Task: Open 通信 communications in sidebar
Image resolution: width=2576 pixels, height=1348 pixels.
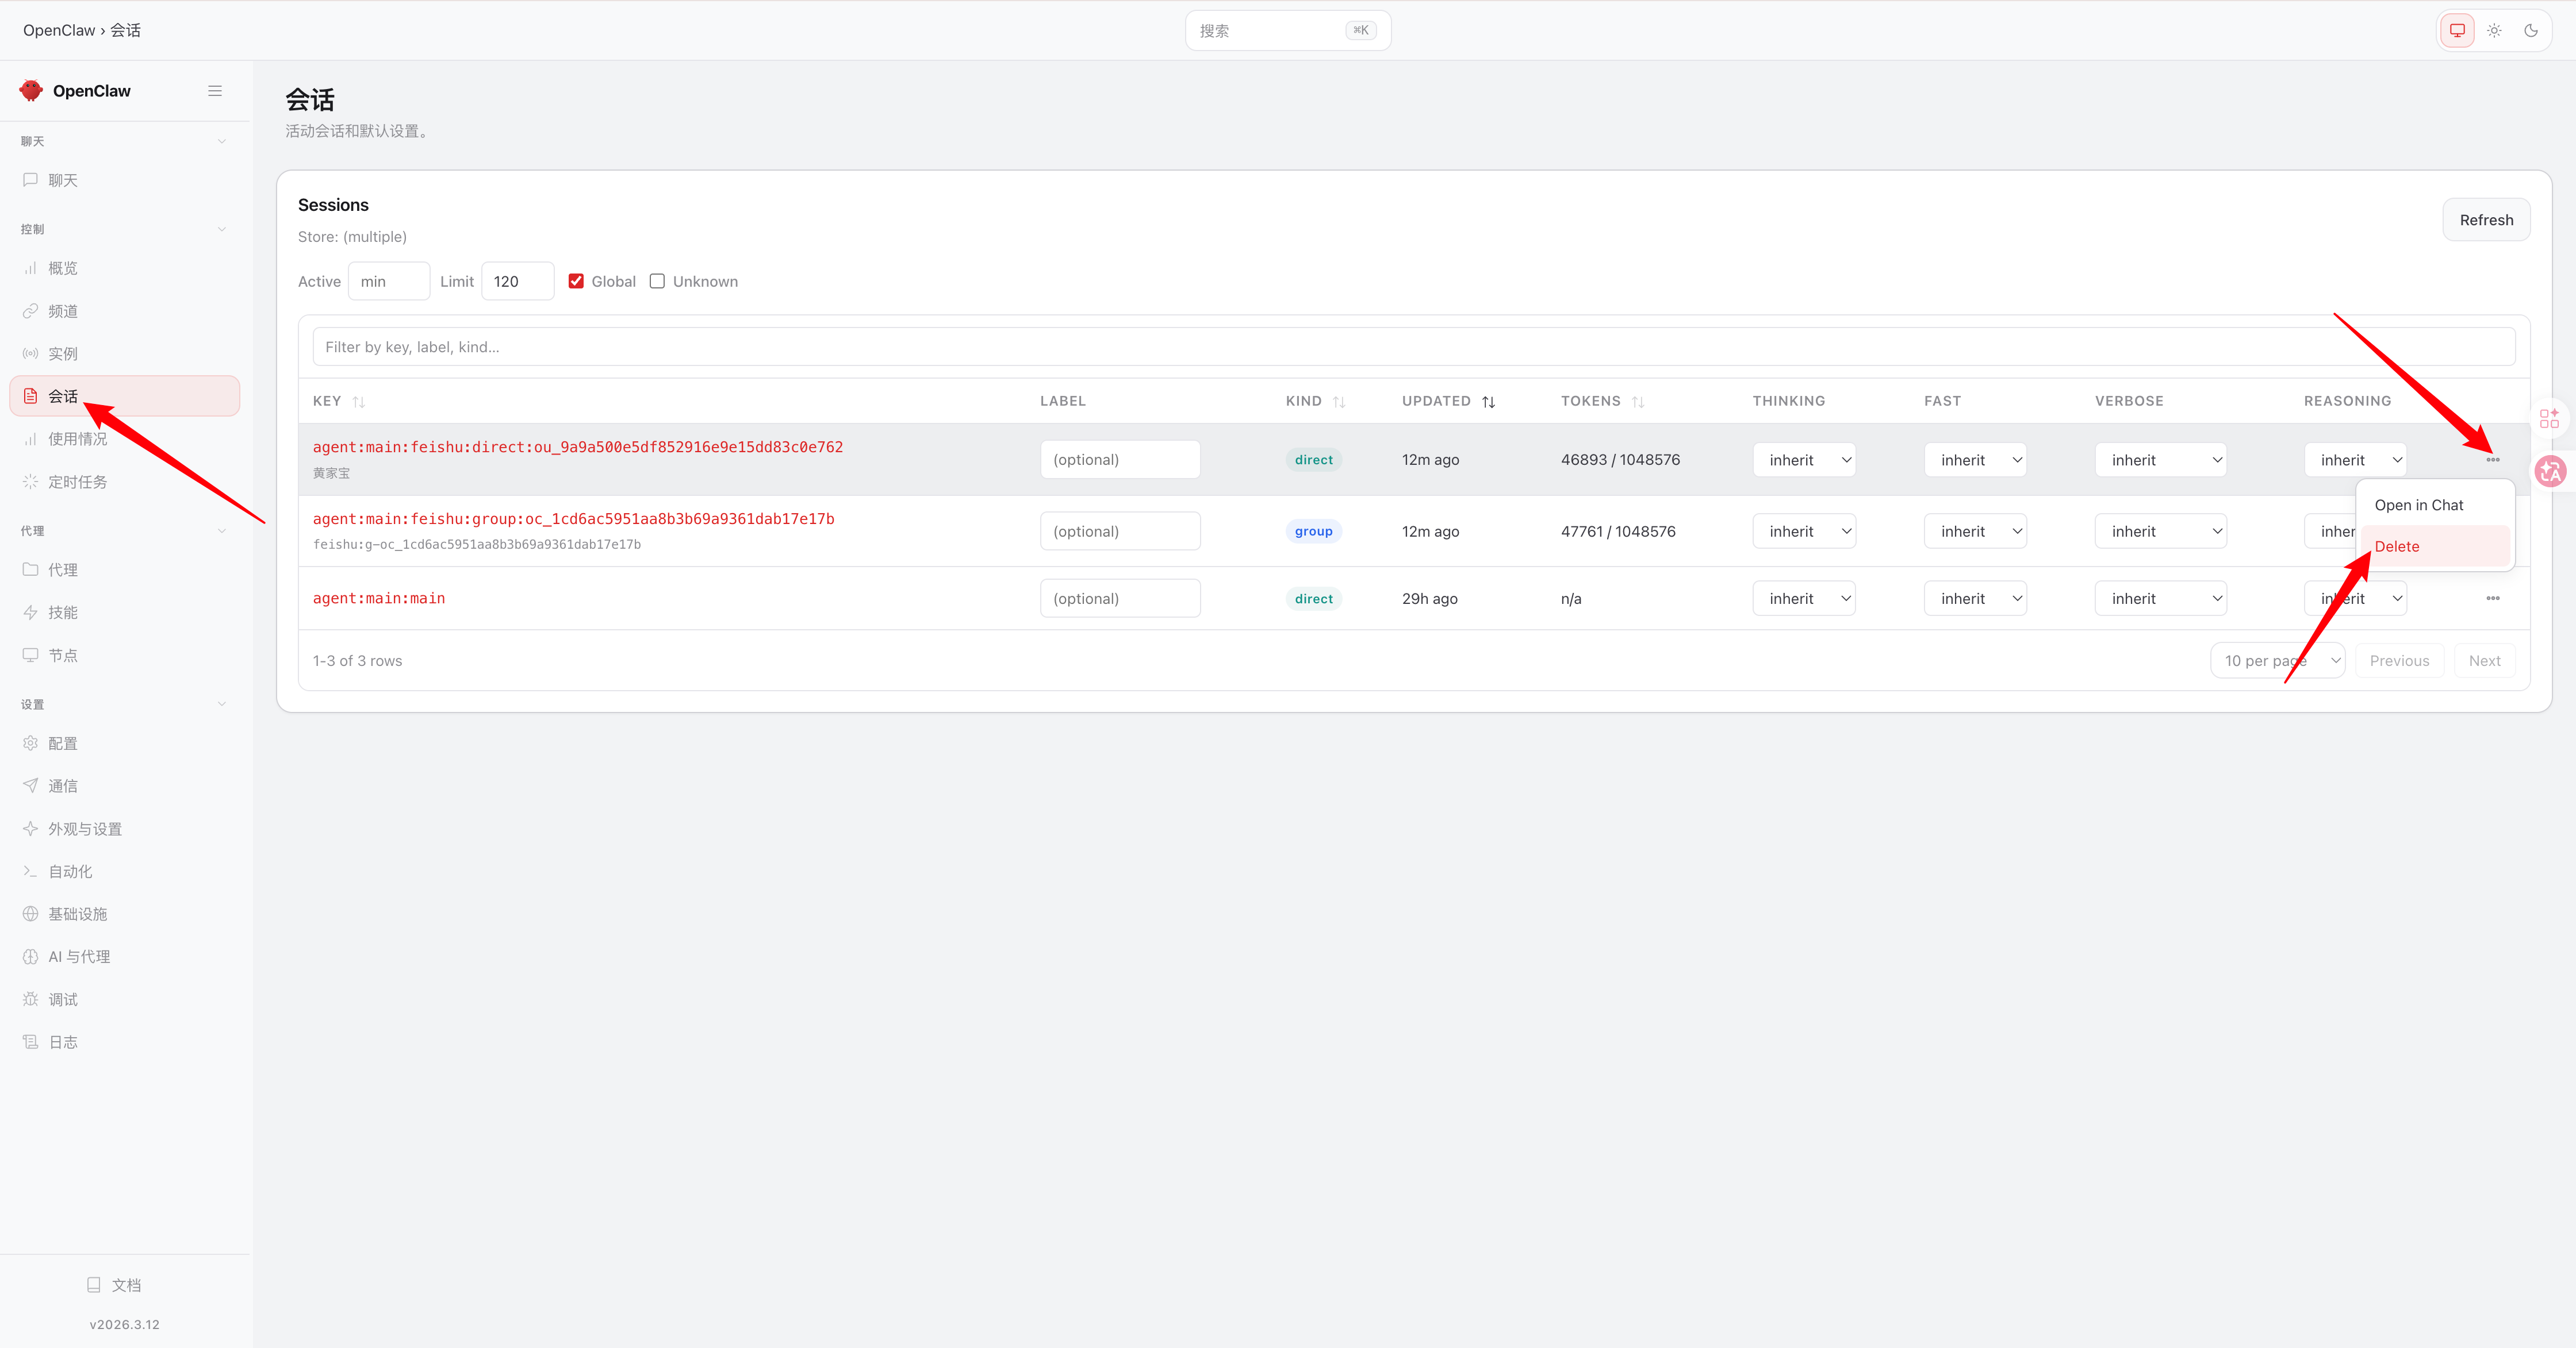Action: (x=125, y=787)
